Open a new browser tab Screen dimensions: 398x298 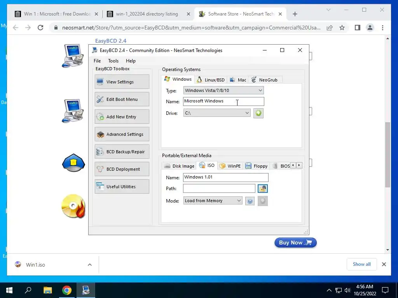(x=295, y=14)
